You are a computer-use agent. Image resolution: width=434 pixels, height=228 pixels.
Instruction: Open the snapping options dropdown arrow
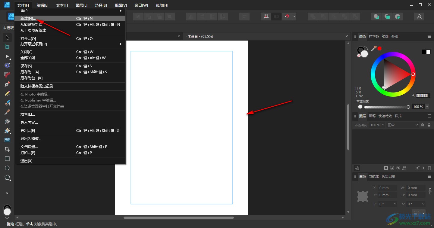click(x=294, y=17)
